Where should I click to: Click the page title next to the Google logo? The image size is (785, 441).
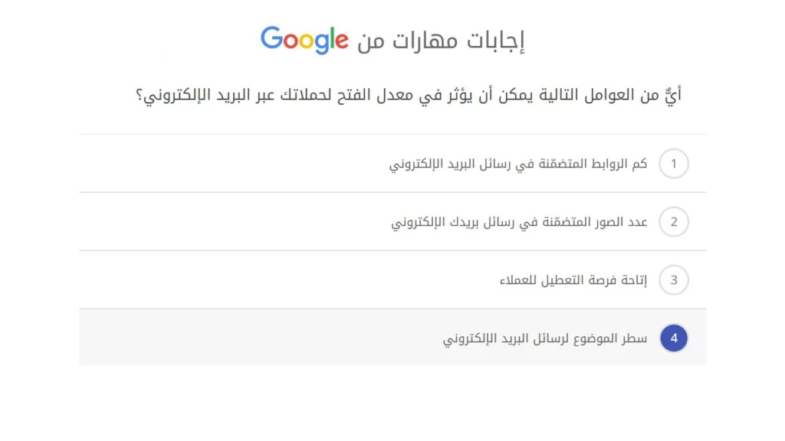coord(441,40)
